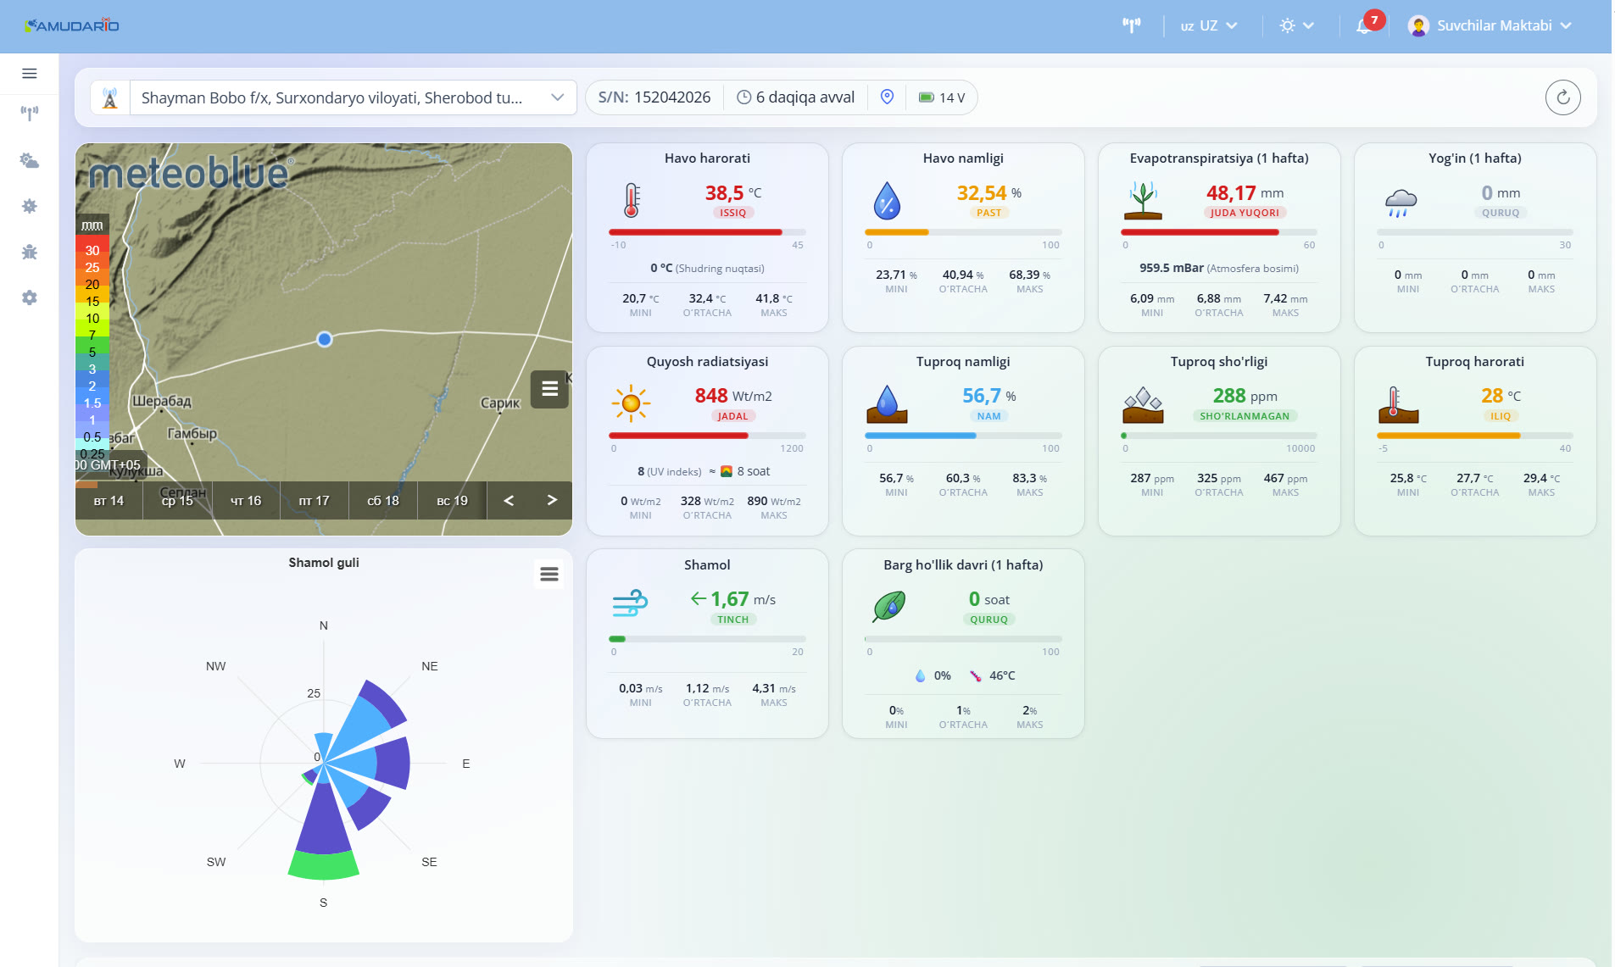Open the stations antenna sidebar icon
This screenshot has height=967, width=1615.
[30, 114]
